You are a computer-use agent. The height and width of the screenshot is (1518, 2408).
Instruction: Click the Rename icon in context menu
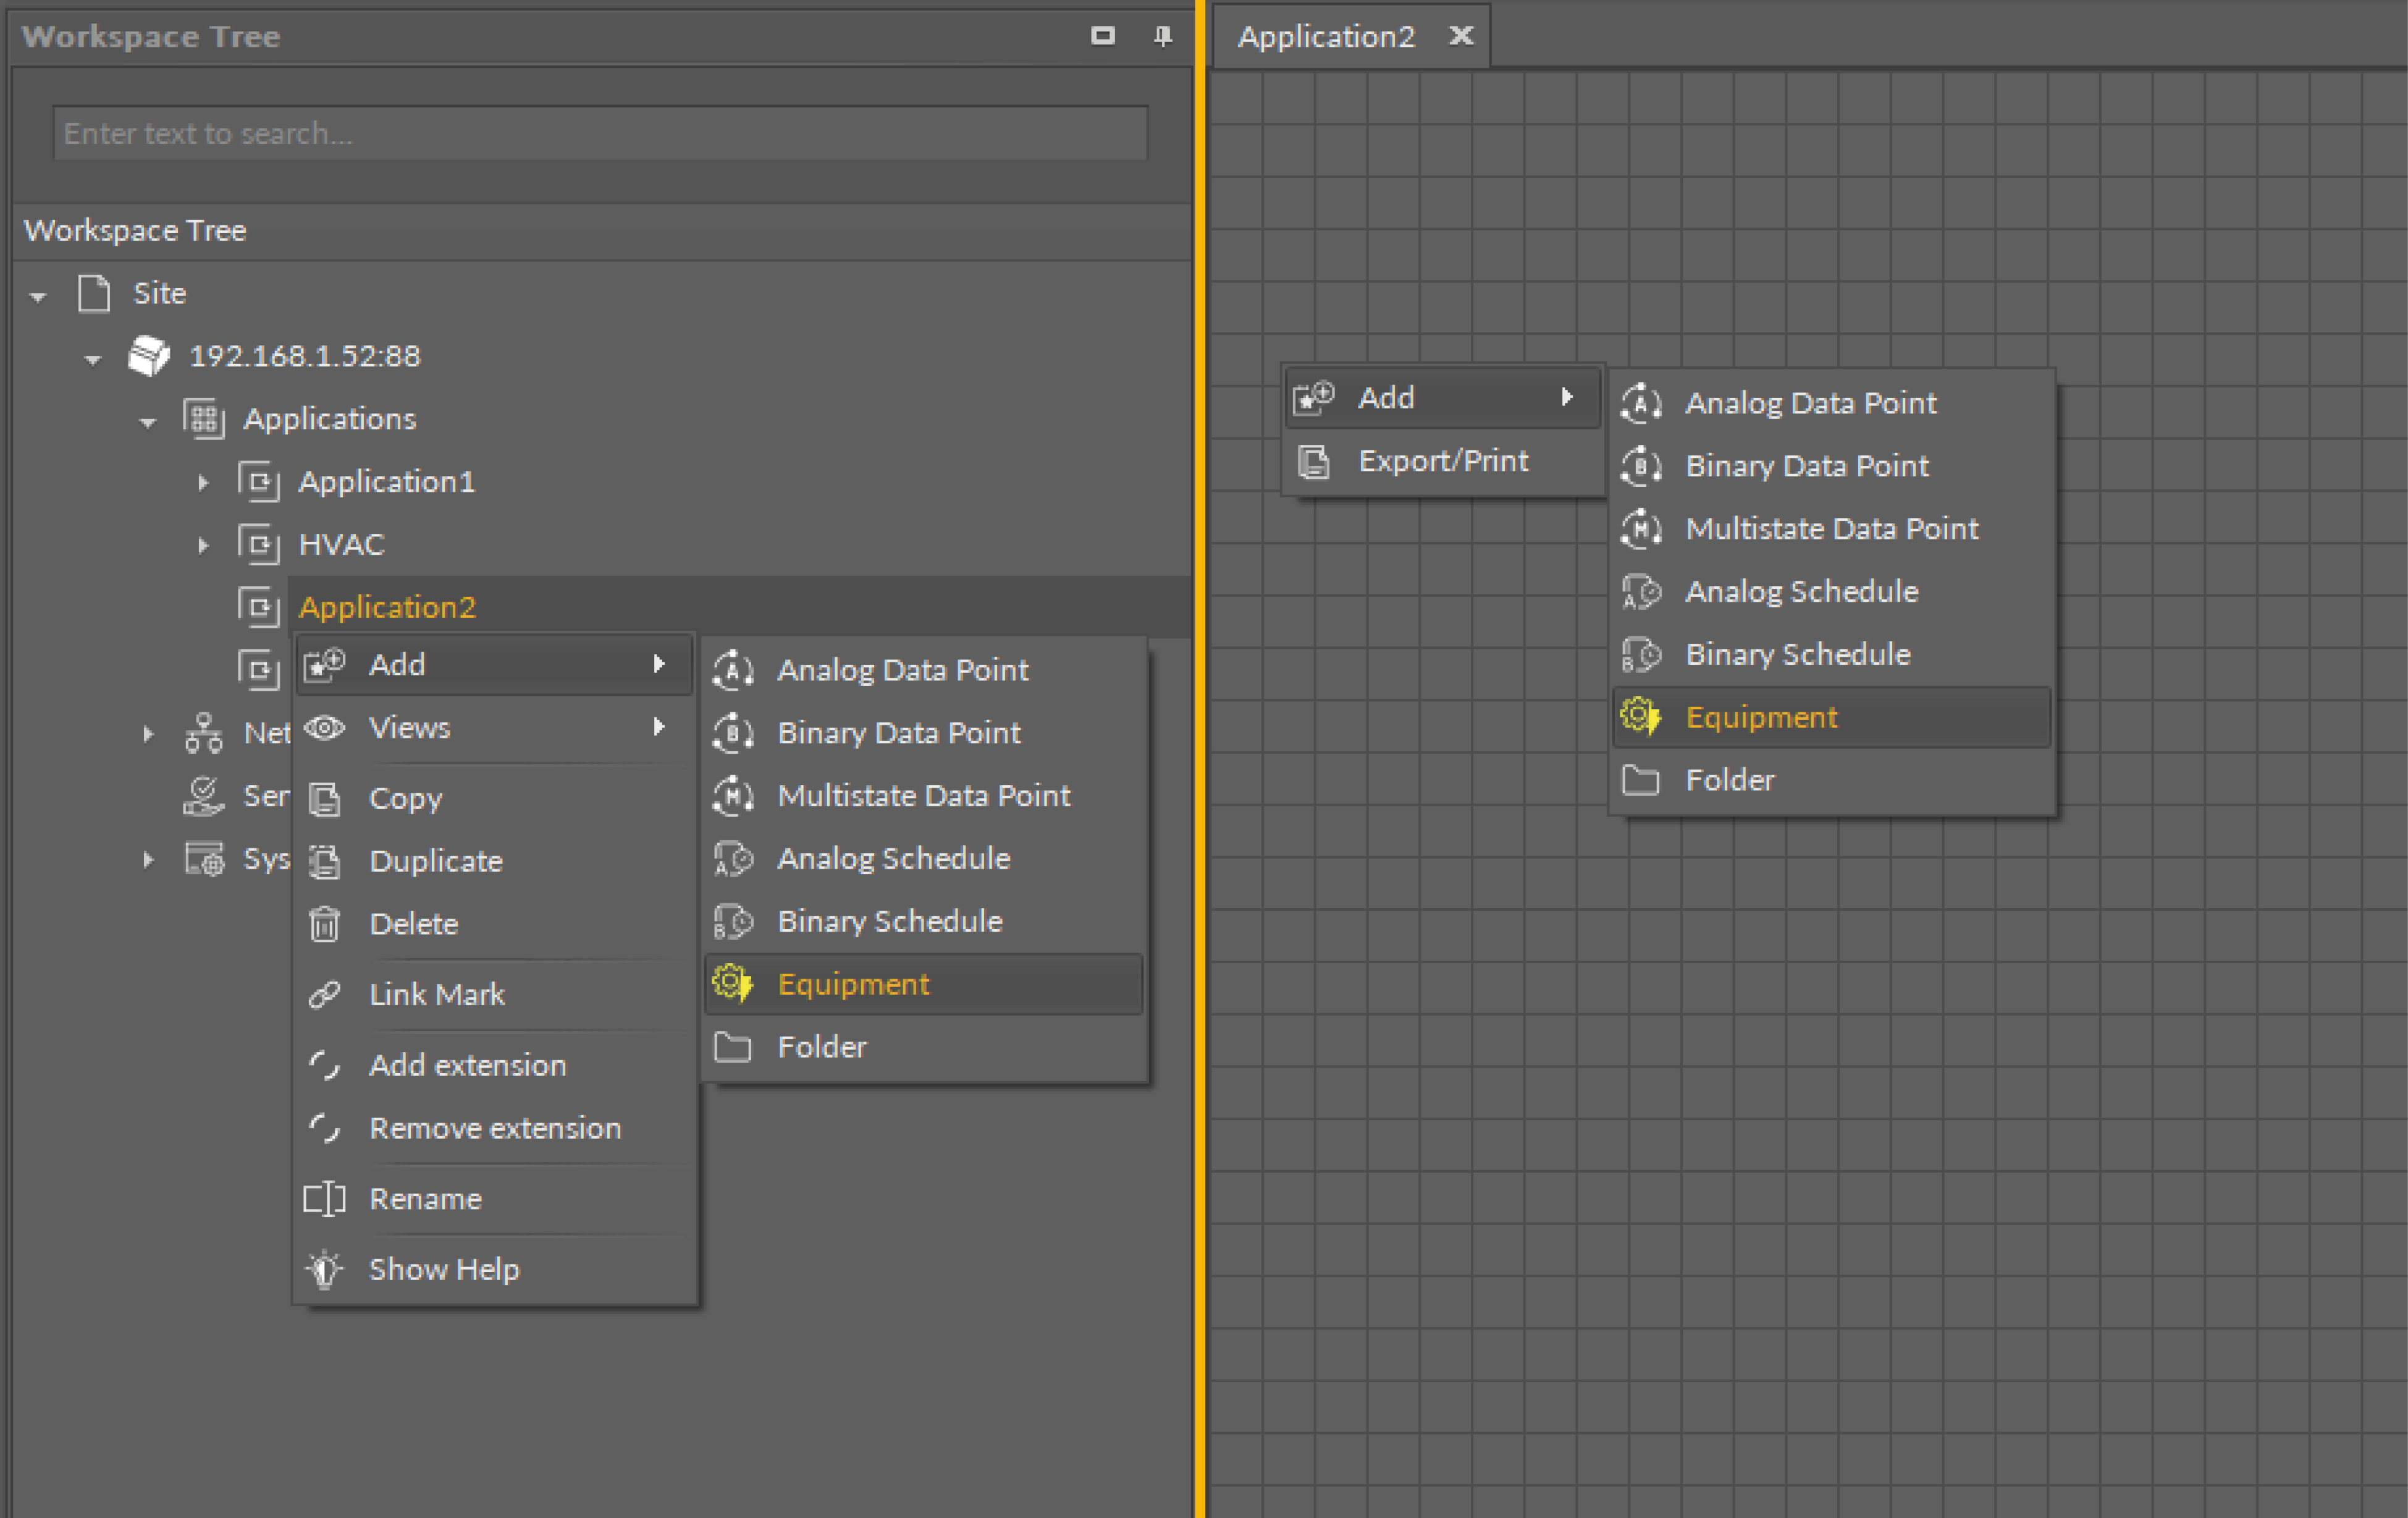(x=324, y=1199)
